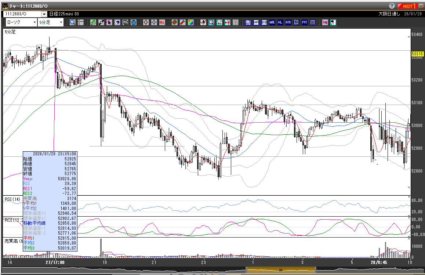Click the HOT1 button in title bar
The width and height of the screenshot is (425, 275).
[408, 6]
